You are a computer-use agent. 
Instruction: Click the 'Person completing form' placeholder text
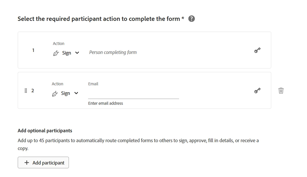pyautogui.click(x=113, y=52)
